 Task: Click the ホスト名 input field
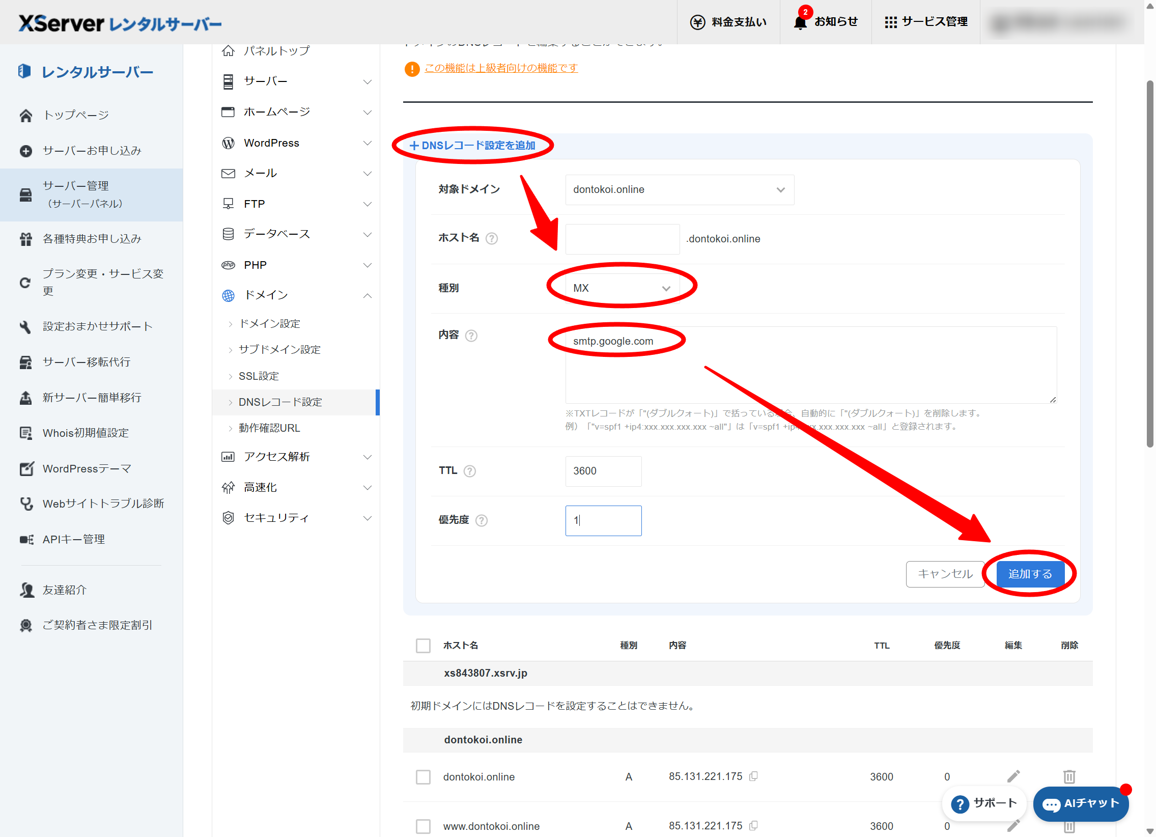[623, 239]
